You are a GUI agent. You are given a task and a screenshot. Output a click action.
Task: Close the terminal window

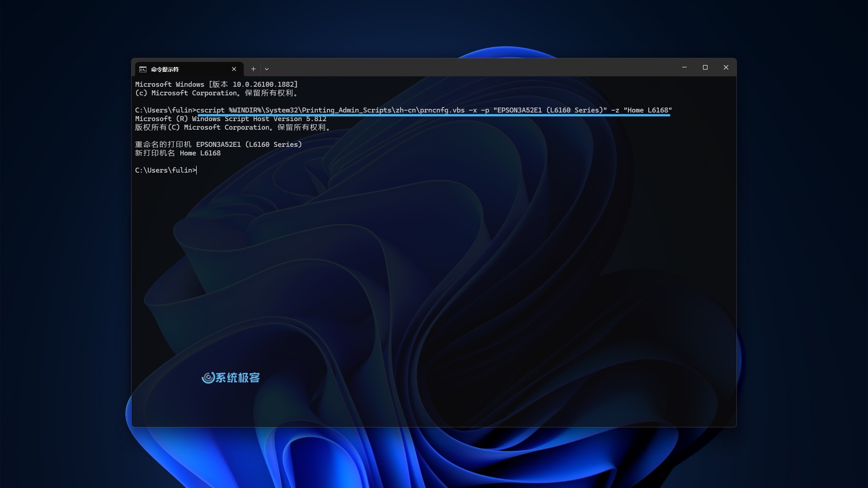(726, 67)
